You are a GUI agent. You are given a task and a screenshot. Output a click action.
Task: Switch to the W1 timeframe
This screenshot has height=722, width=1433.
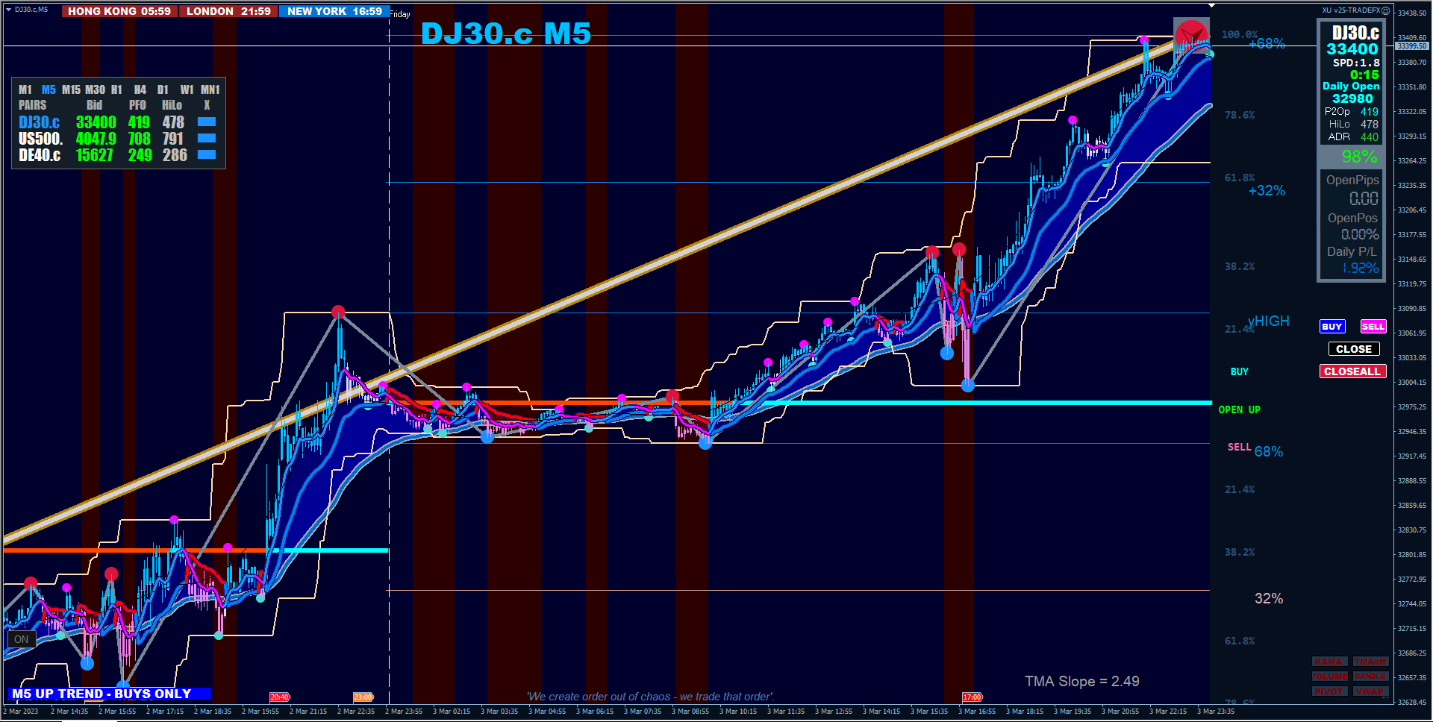[187, 90]
